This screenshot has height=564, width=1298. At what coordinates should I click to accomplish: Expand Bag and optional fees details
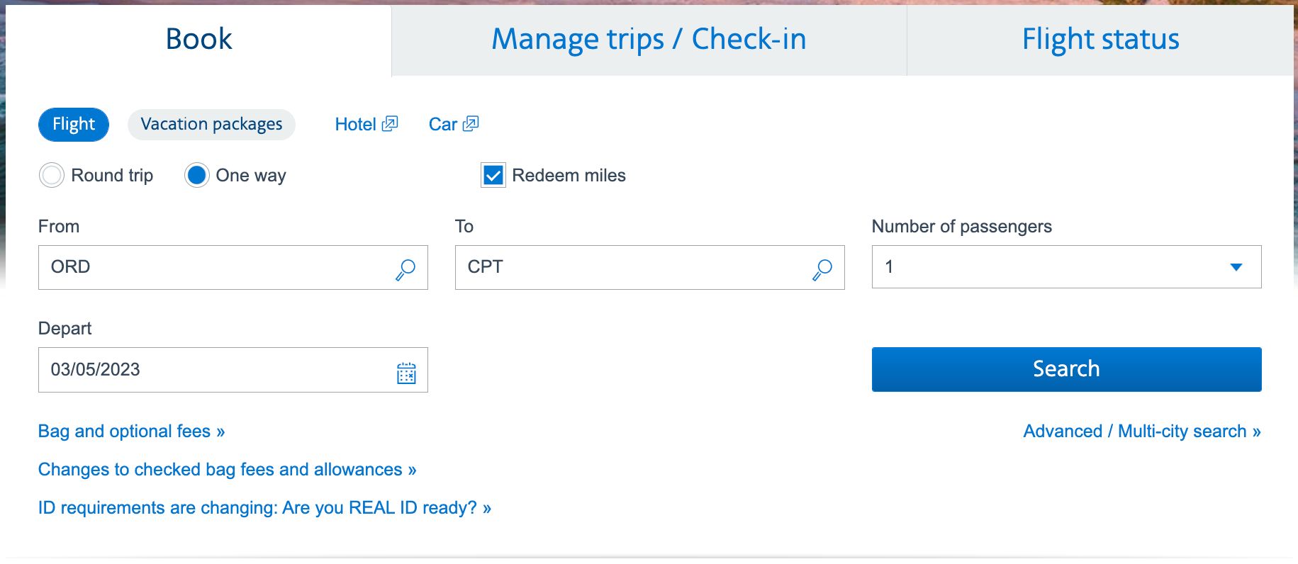[131, 431]
